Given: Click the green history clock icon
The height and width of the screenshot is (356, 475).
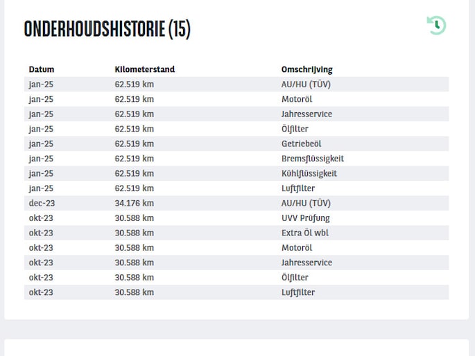Looking at the screenshot, I should (436, 26).
